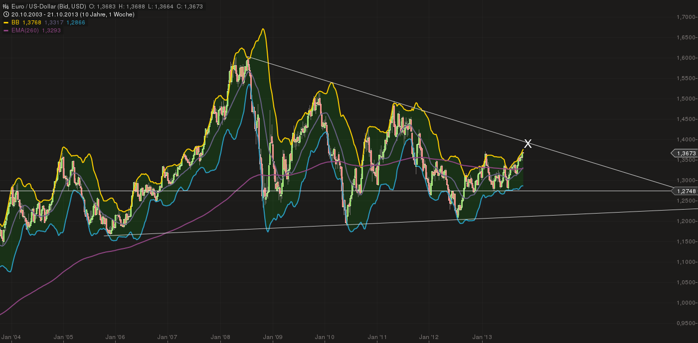Click the 'EMA(260)' indicator label
This screenshot has width=698, height=343.
click(x=24, y=30)
